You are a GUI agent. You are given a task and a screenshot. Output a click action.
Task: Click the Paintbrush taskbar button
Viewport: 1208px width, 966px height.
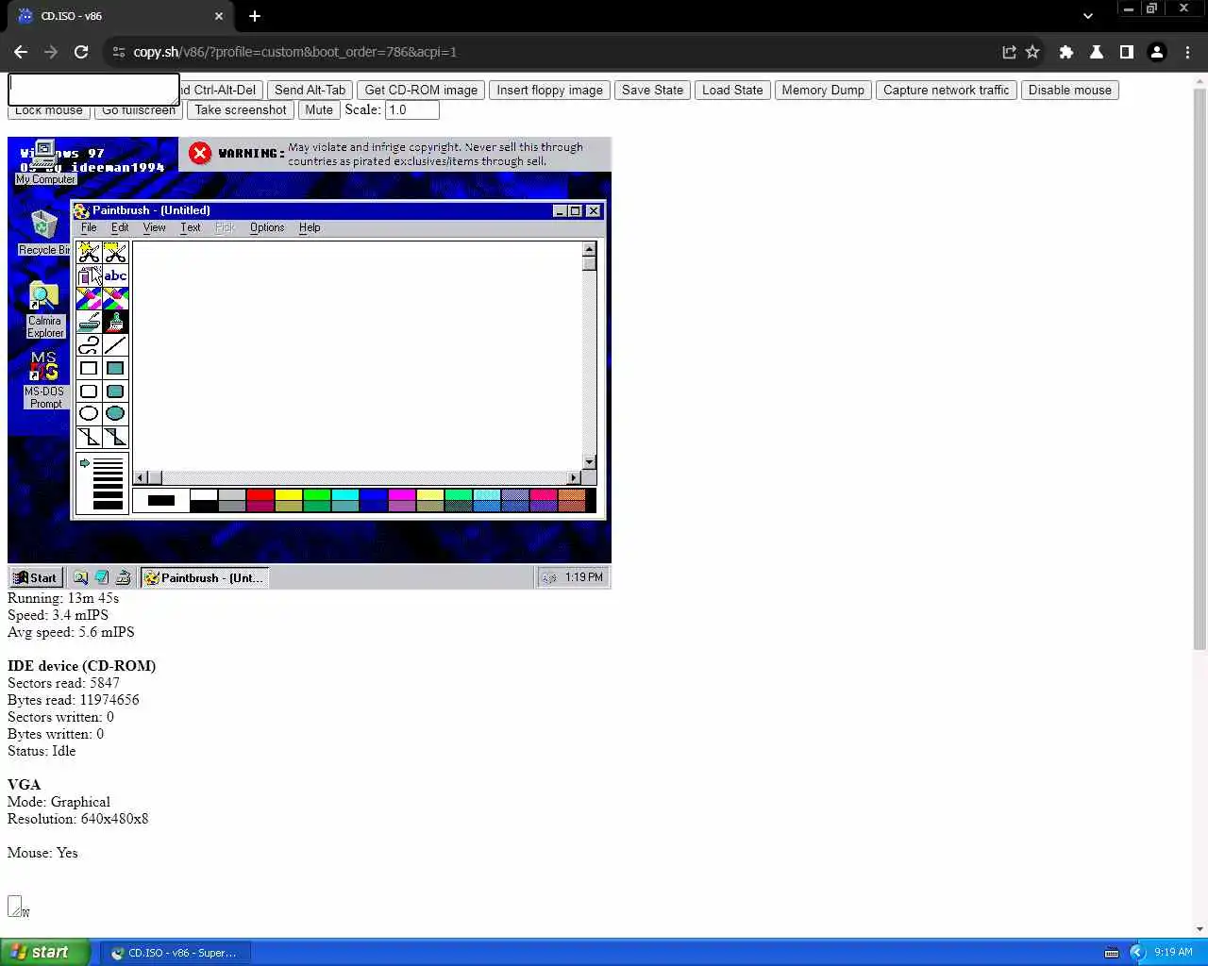205,577
